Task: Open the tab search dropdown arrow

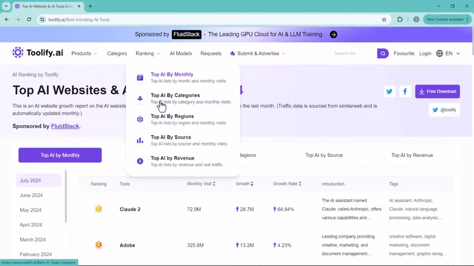Action: (6, 6)
